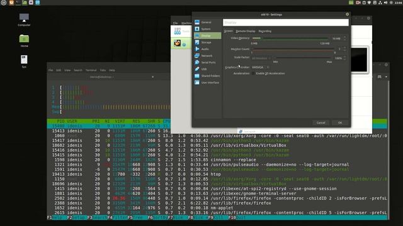The height and width of the screenshot is (226, 403).
Task: Open the Sys desktop icon
Action: pyautogui.click(x=24, y=62)
